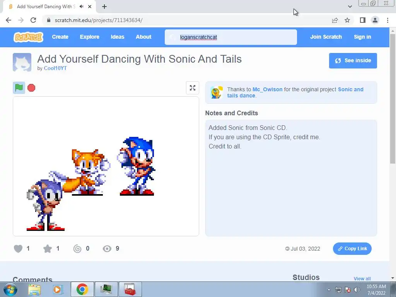This screenshot has height=297, width=396.
Task: Click the green flag to start project
Action: click(19, 88)
